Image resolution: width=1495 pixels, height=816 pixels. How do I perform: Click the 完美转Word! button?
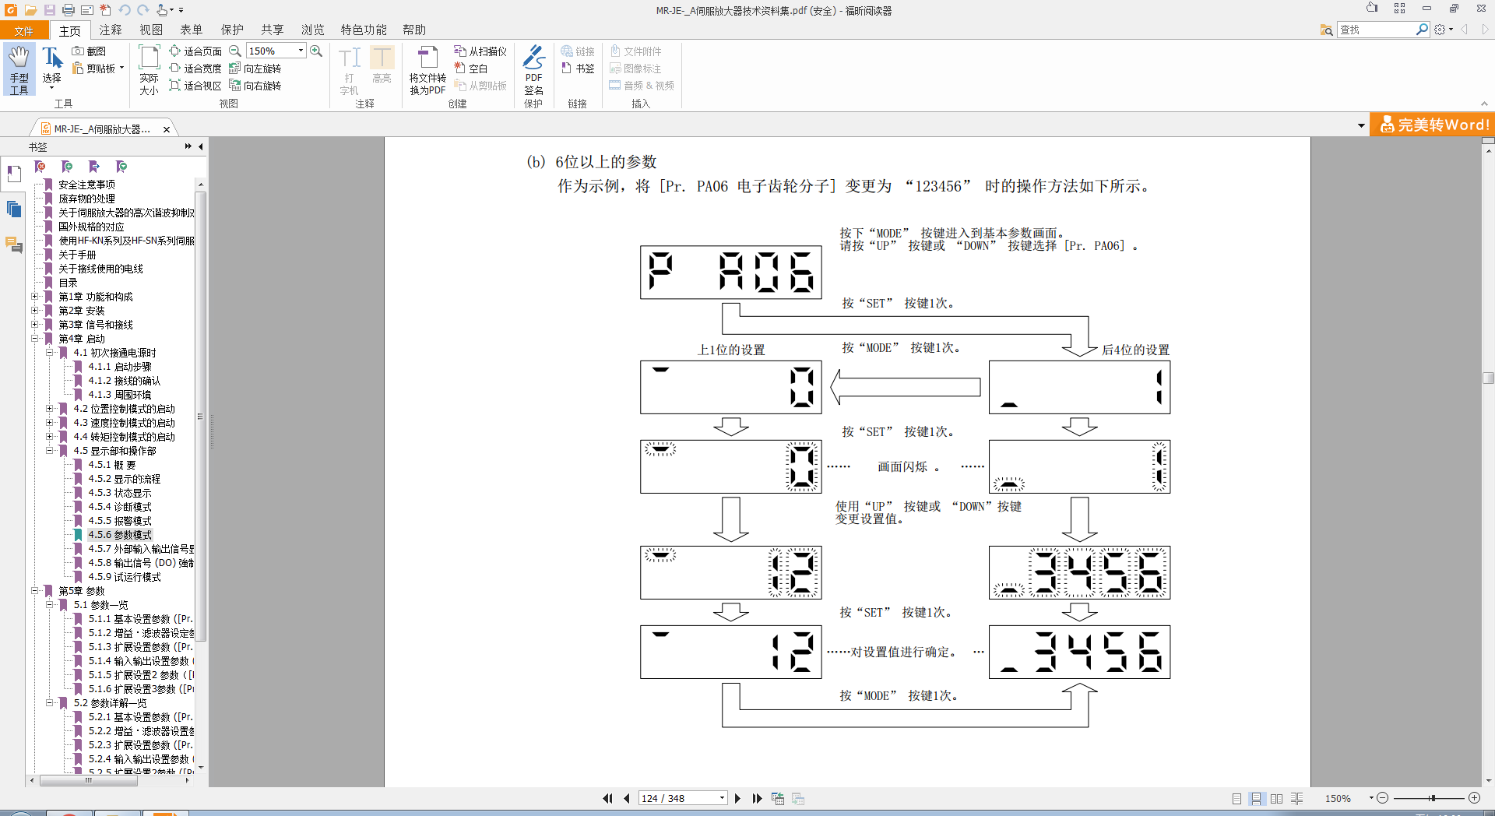[x=1433, y=125]
